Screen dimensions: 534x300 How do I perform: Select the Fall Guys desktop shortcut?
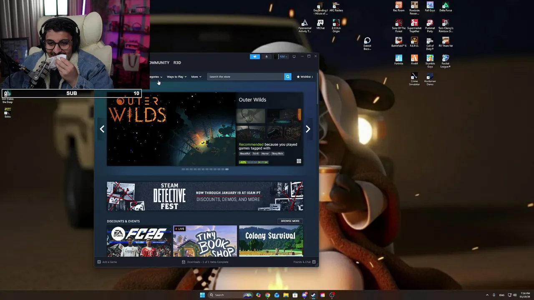[x=430, y=7]
